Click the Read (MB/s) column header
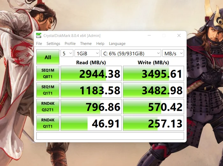223x166 pixels. pyautogui.click(x=91, y=63)
